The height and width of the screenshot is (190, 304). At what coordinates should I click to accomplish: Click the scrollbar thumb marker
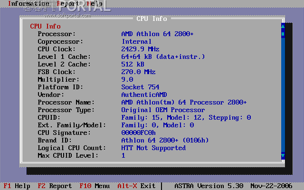[283, 34]
